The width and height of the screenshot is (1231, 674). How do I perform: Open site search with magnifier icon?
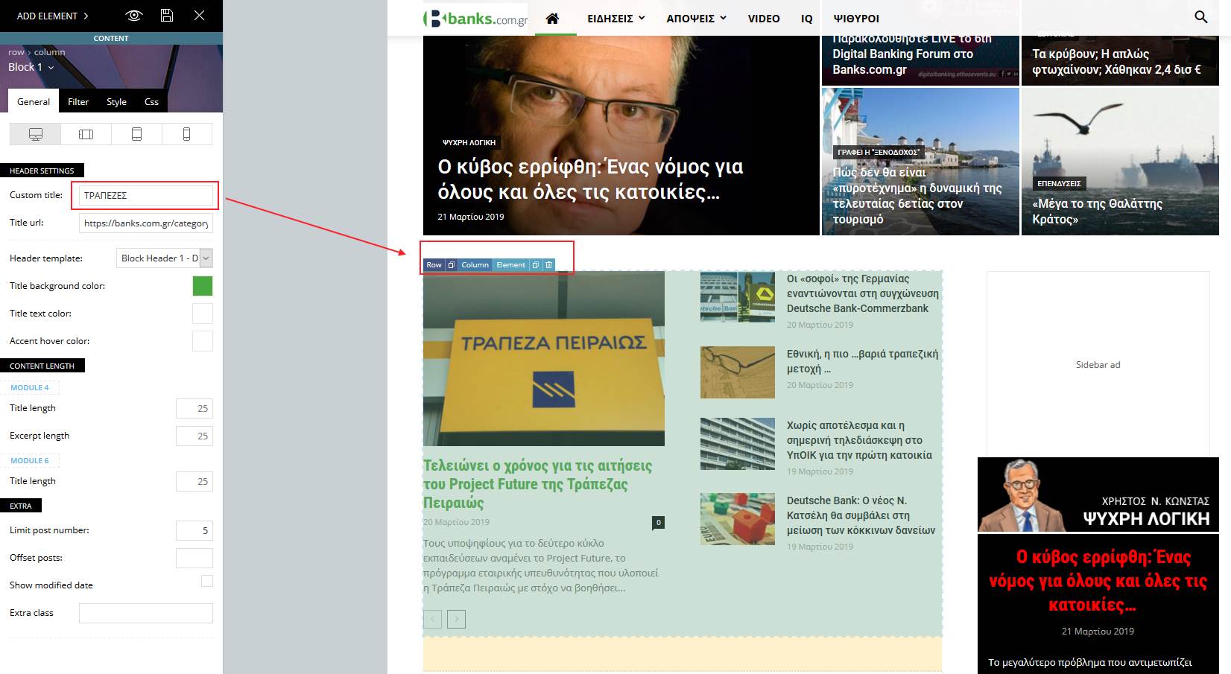tap(1200, 16)
